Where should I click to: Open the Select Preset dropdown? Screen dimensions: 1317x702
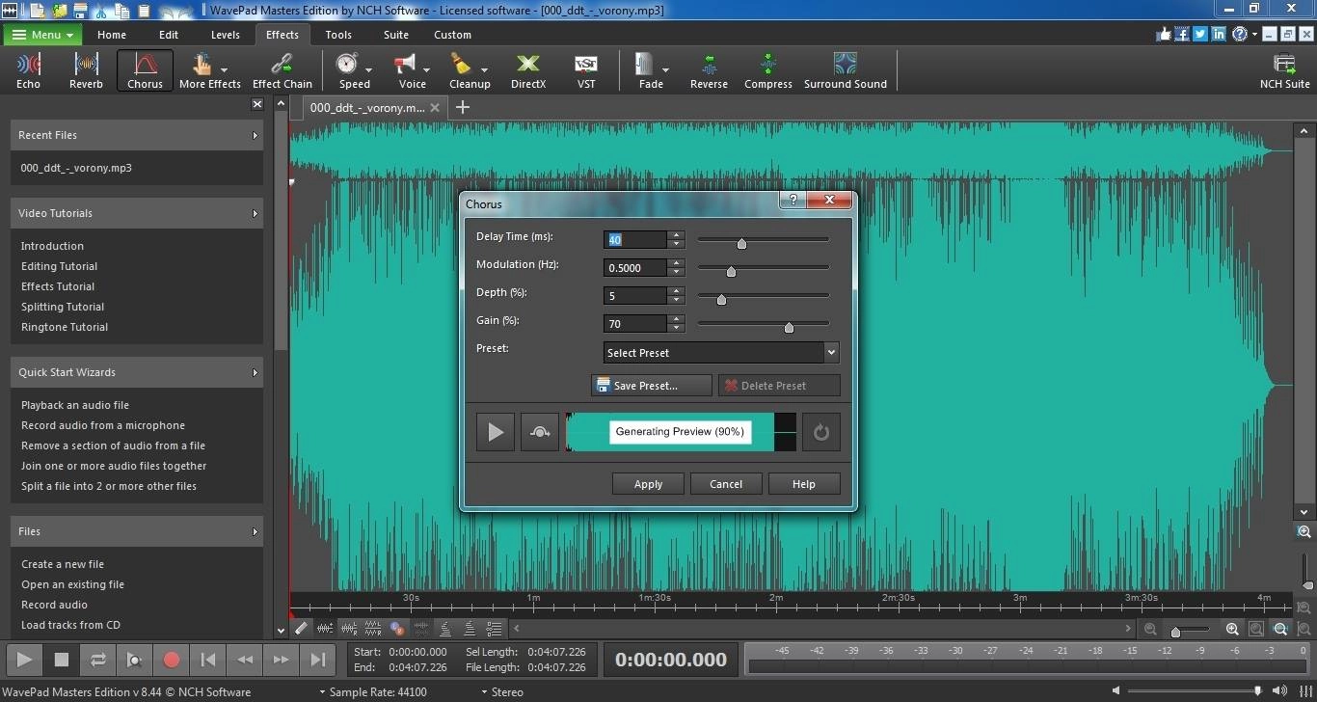click(721, 353)
